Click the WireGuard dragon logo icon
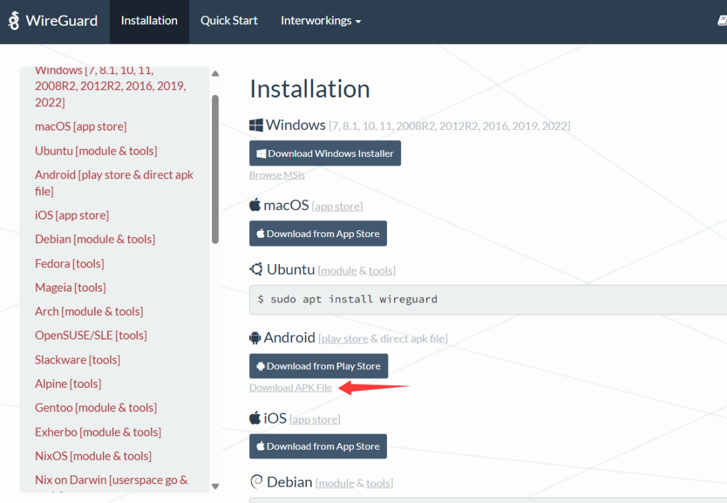The image size is (727, 503). (13, 20)
